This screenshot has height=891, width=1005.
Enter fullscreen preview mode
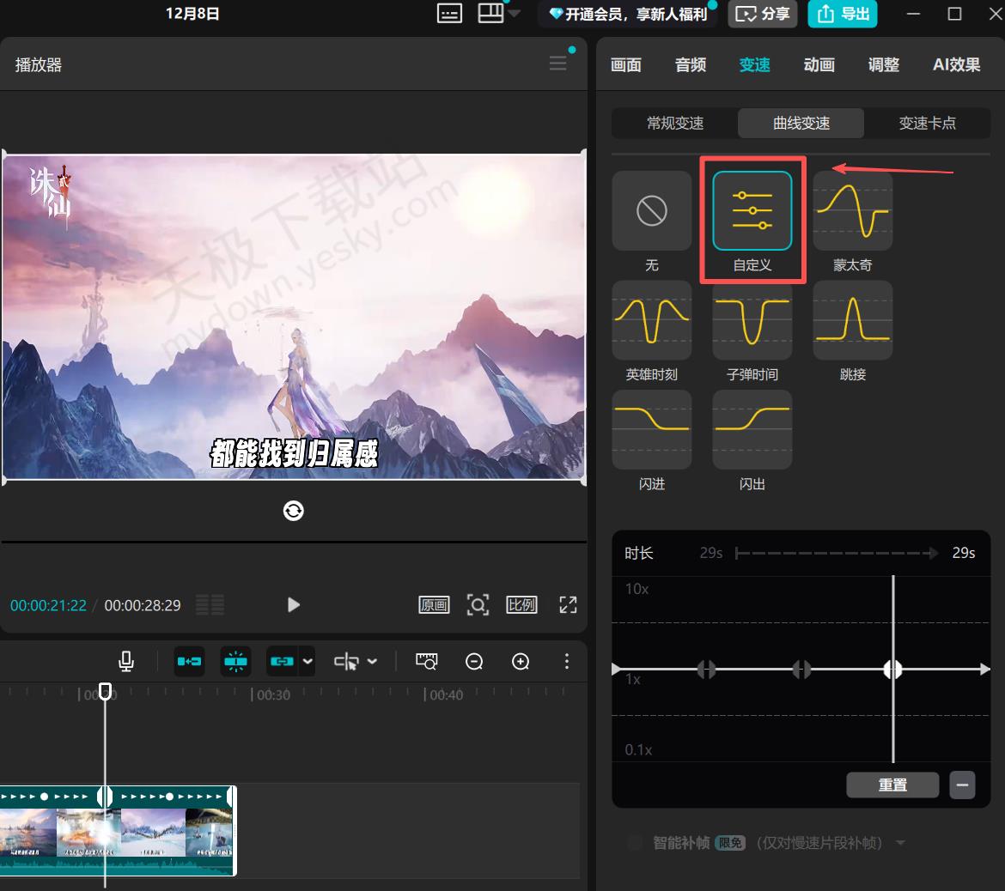tap(568, 604)
